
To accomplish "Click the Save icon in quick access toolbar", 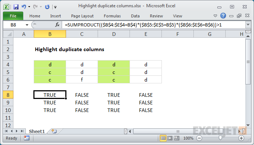I will [16, 7].
